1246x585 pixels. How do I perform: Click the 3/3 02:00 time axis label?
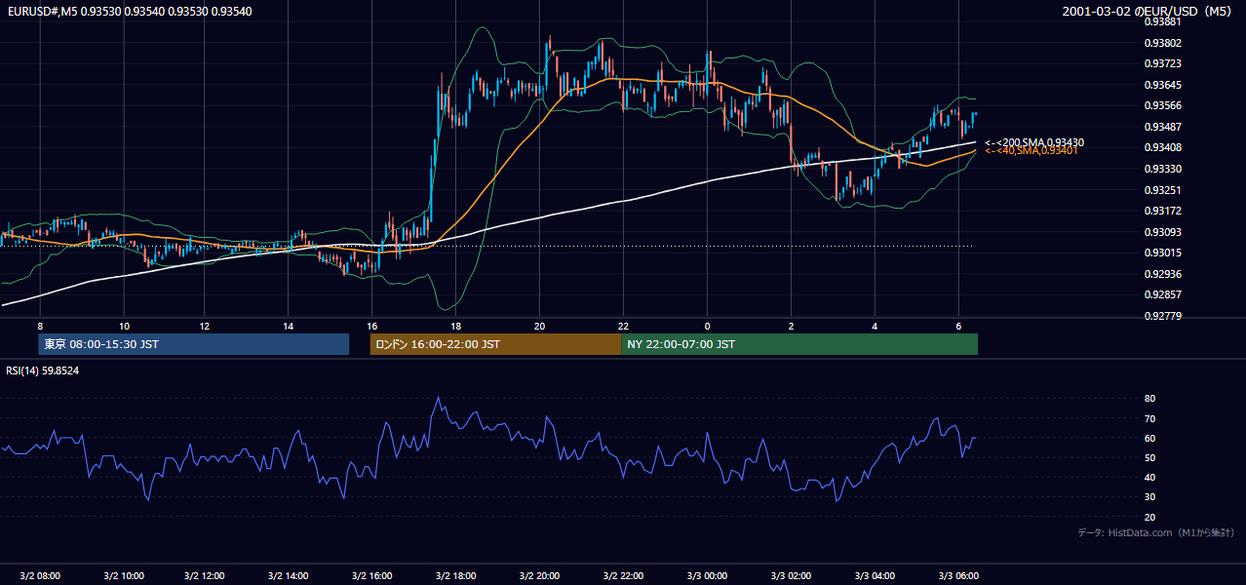click(x=792, y=576)
